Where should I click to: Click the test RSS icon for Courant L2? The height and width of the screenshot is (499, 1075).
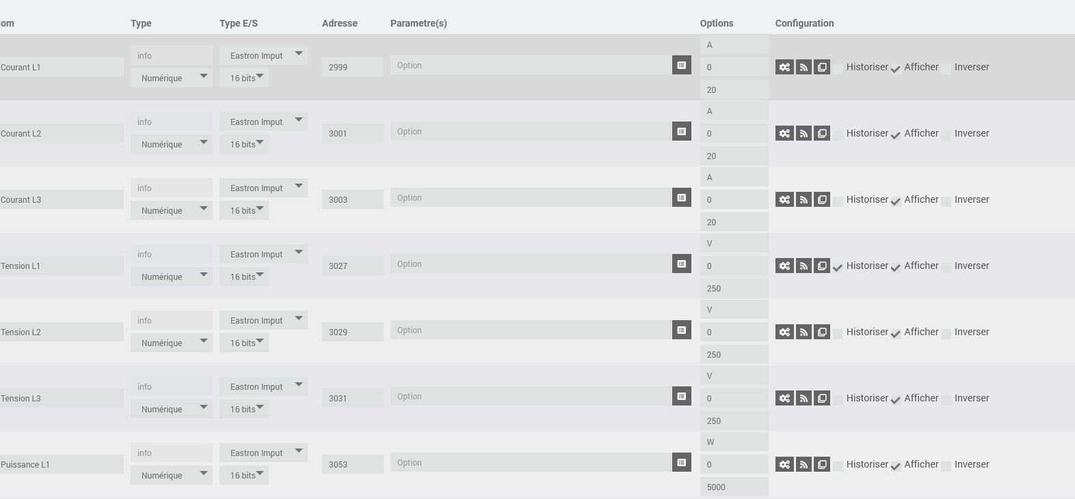(x=804, y=133)
